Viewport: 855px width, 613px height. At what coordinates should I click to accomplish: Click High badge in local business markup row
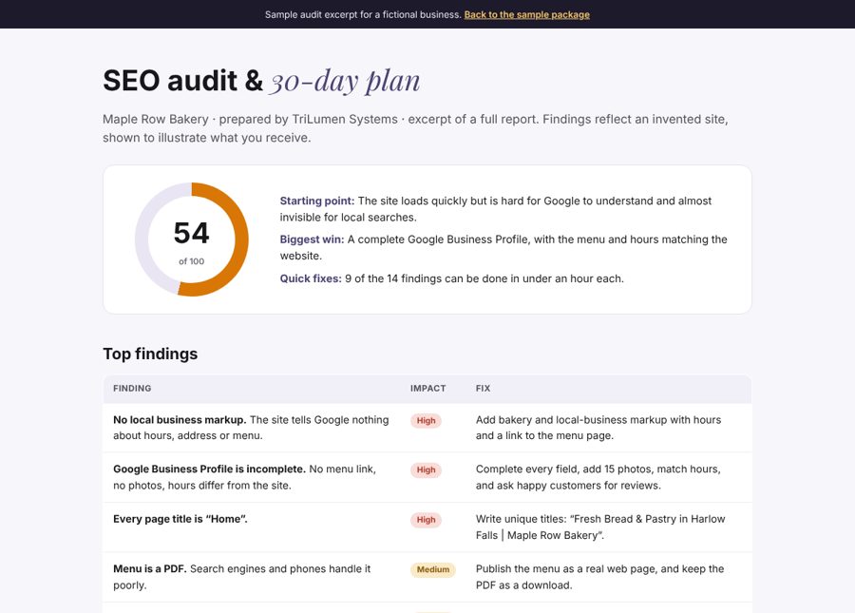(x=426, y=420)
